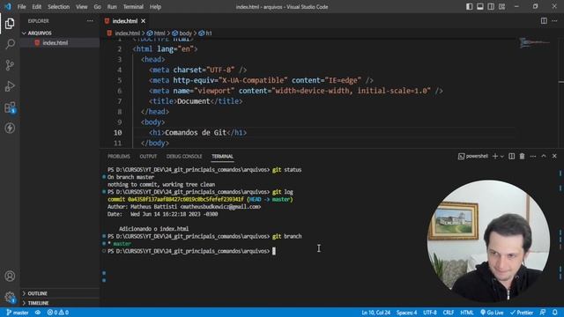The image size is (564, 317).
Task: Select the Terminal panel tab
Action: (x=222, y=157)
